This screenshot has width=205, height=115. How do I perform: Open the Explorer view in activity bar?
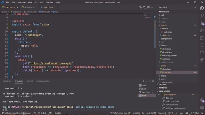click(x=202, y=8)
